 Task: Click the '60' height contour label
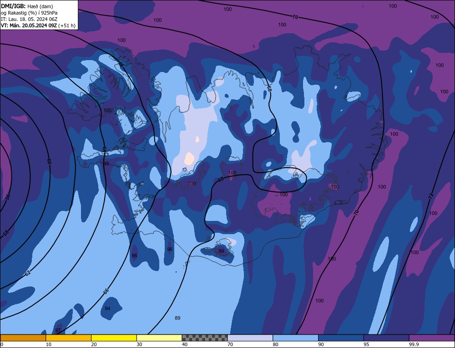point(49,161)
